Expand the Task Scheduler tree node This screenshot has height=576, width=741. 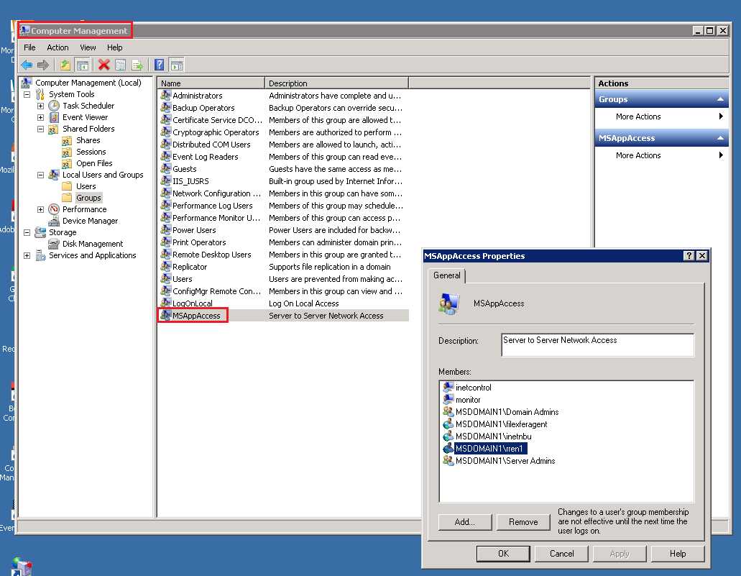tap(41, 106)
